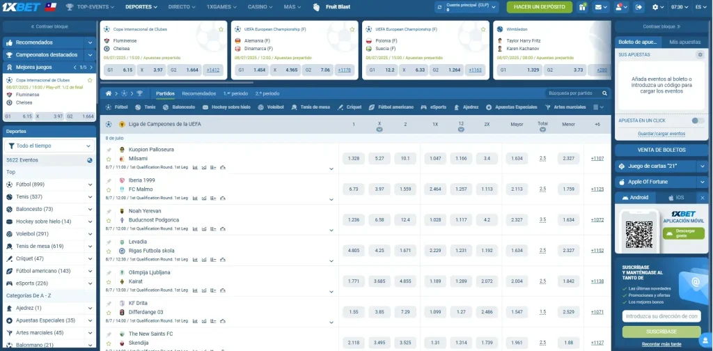The width and height of the screenshot is (713, 351).
Task: Click the Chile flag icon beside logo
Action: tap(50, 7)
